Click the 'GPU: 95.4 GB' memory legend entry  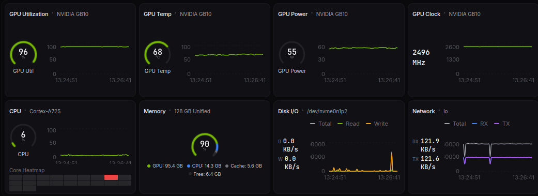165,166
